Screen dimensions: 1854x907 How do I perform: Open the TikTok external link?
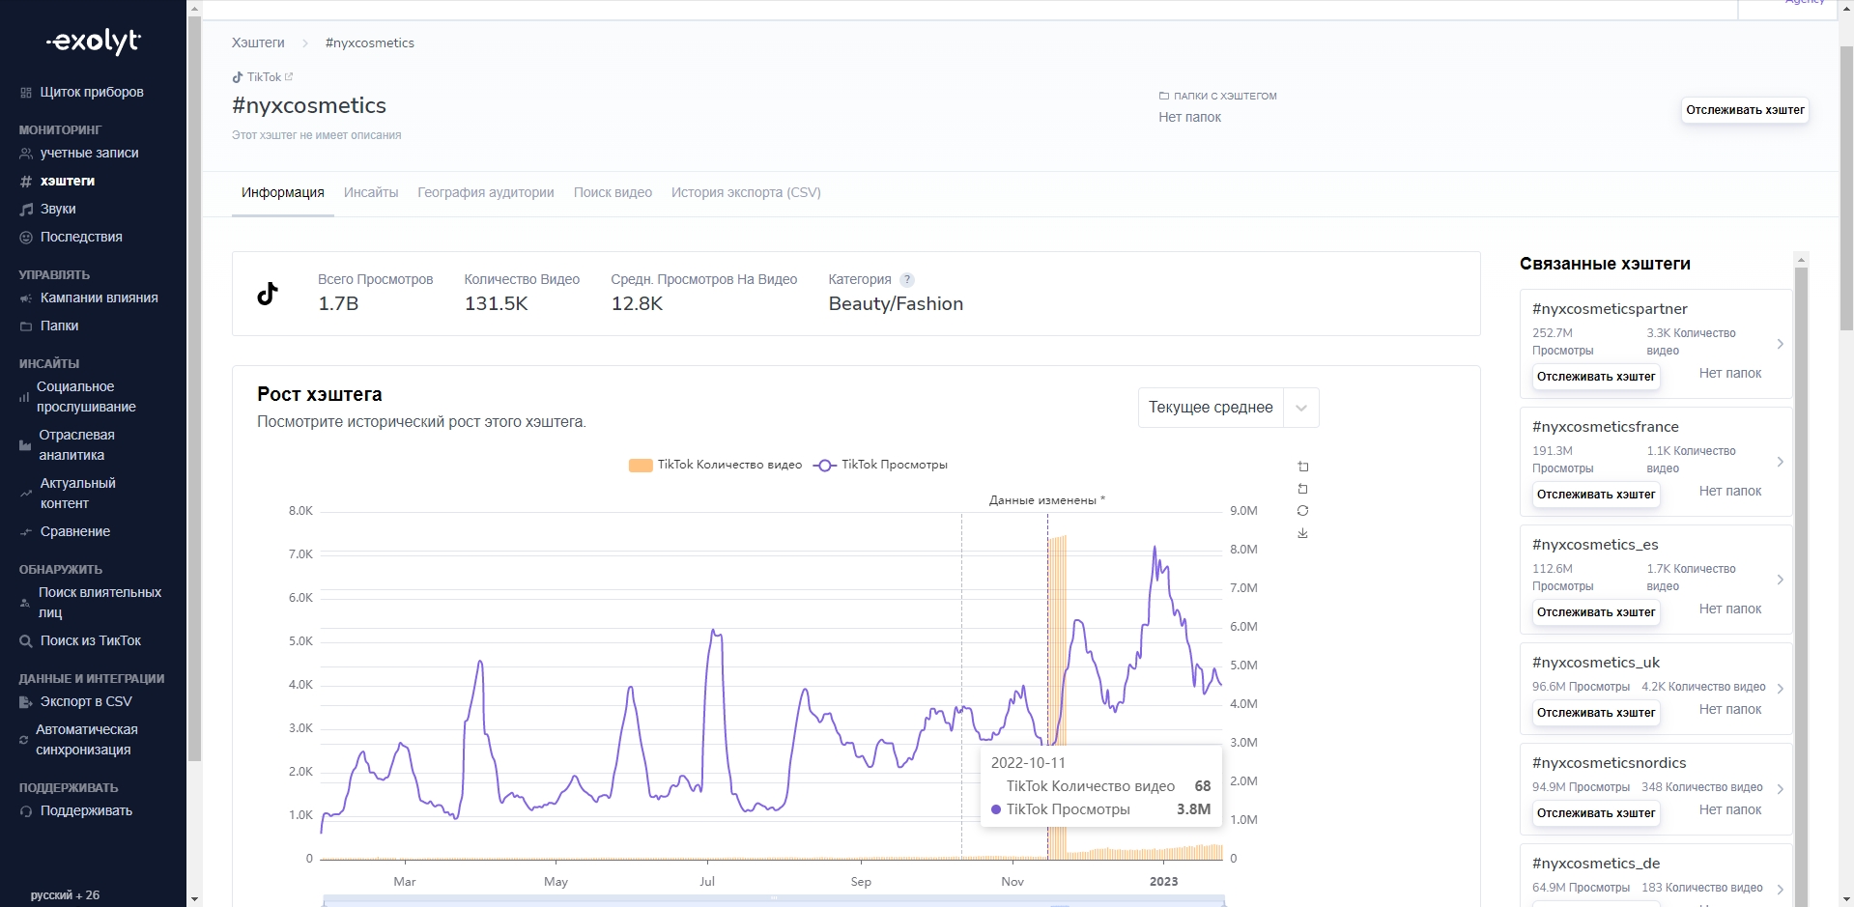point(262,77)
